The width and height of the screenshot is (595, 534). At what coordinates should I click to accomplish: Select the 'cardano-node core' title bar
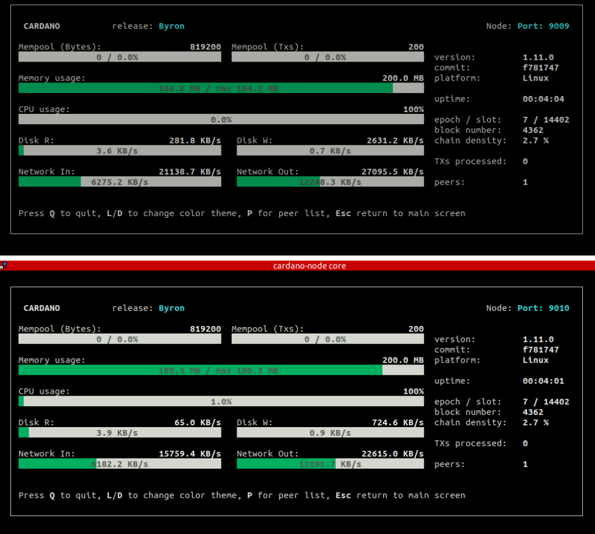point(297,266)
